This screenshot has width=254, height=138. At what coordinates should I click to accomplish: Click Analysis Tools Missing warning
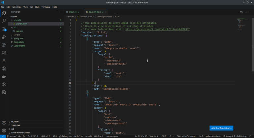pyautogui.click(x=235, y=136)
